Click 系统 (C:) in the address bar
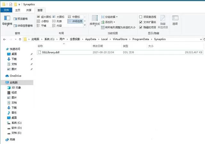The height and width of the screenshot is (144, 205). click(49, 39)
